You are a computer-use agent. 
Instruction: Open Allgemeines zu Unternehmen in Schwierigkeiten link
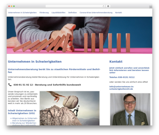click(x=25, y=119)
